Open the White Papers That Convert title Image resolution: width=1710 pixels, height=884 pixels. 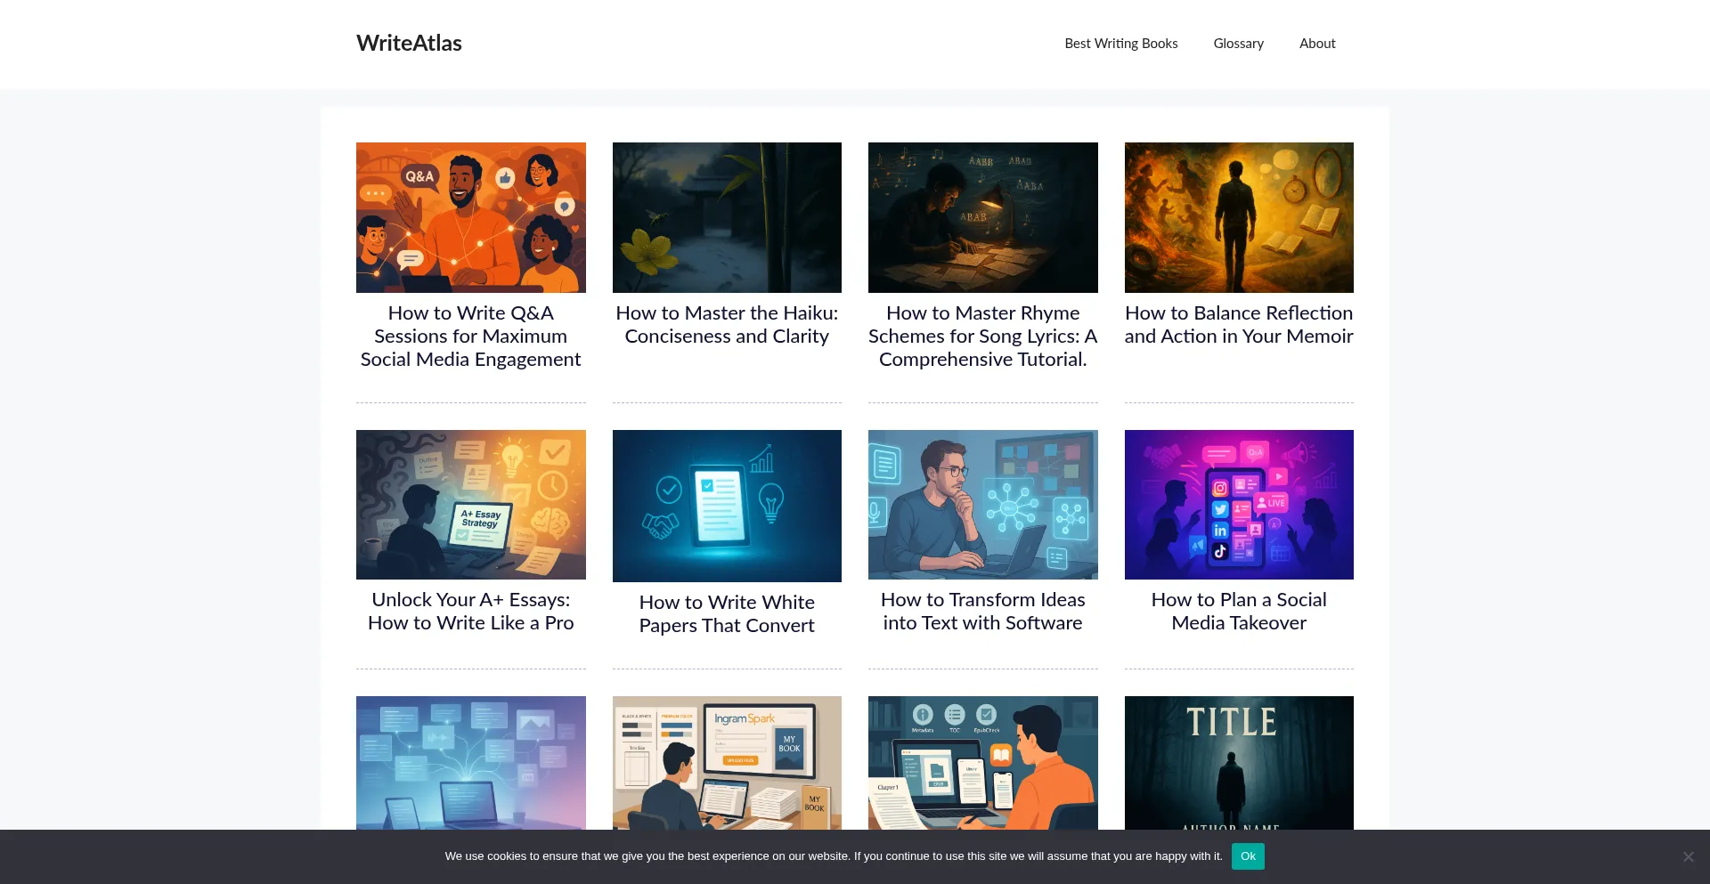(727, 614)
